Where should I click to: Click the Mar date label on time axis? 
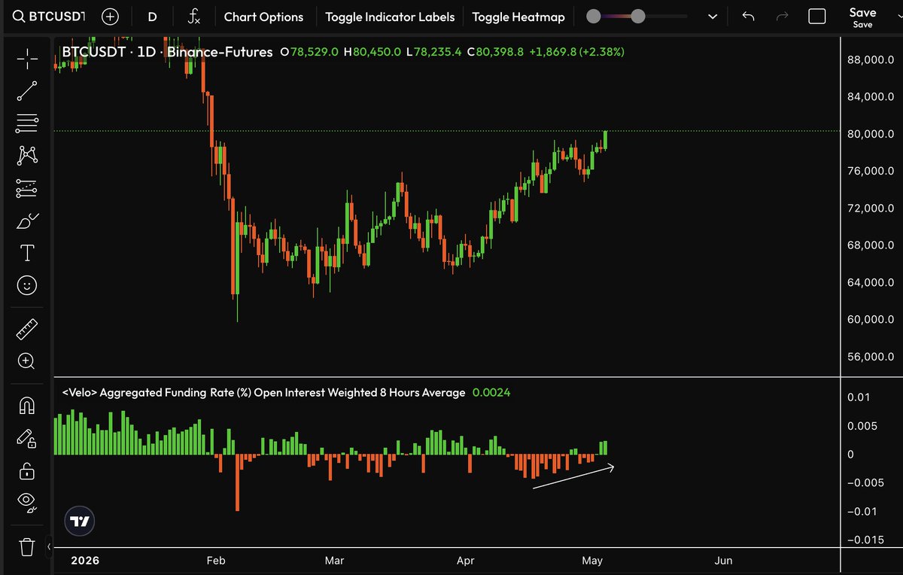pos(333,561)
